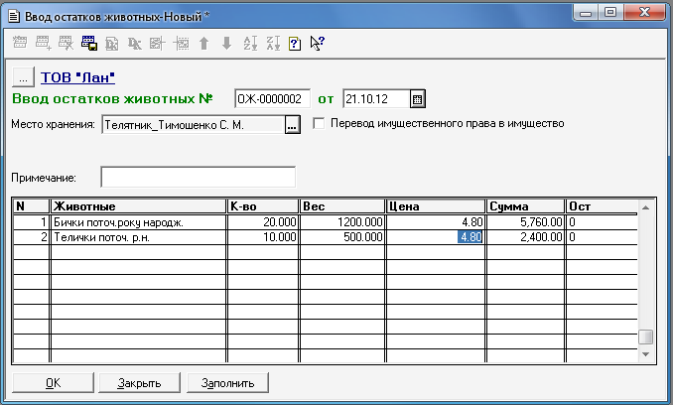The image size is (673, 405).
Task: Click the delete row toolbar icon
Action: coord(67,43)
